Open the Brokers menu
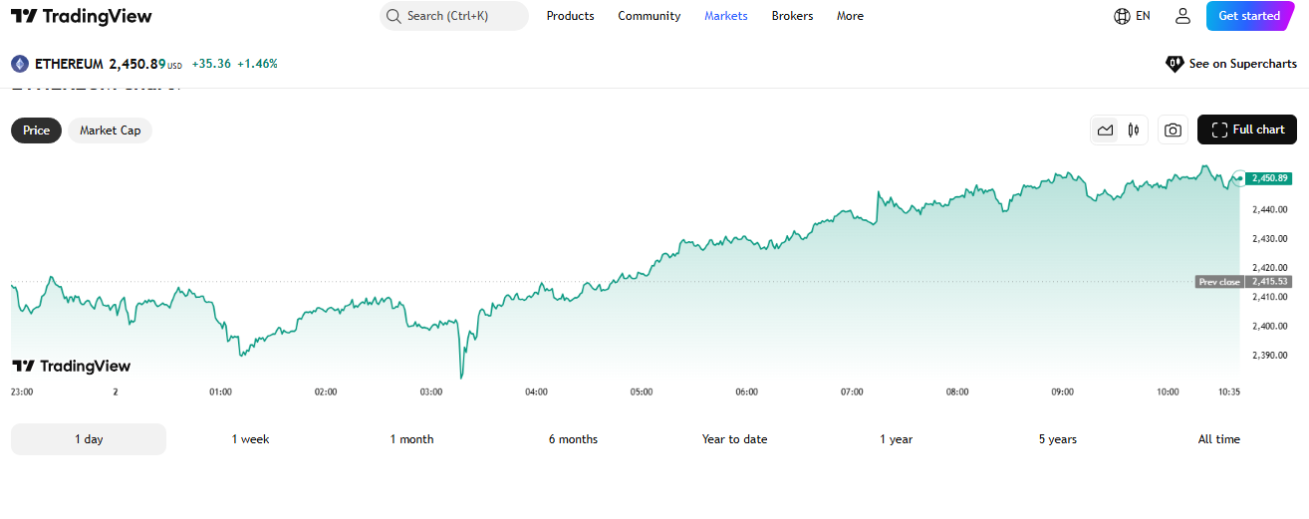 [793, 16]
